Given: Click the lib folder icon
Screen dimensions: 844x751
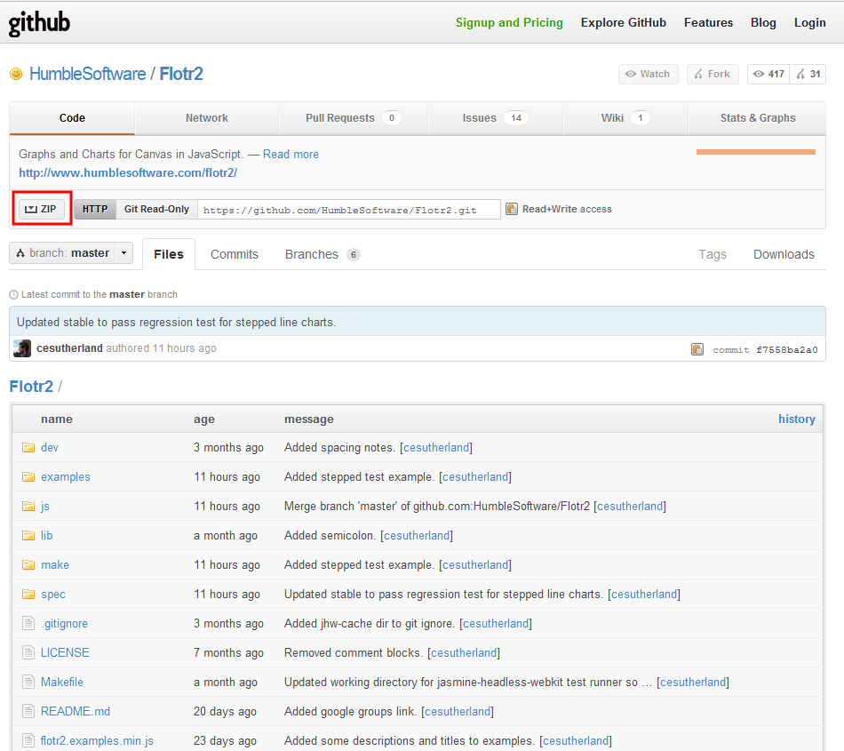Looking at the screenshot, I should [x=28, y=536].
